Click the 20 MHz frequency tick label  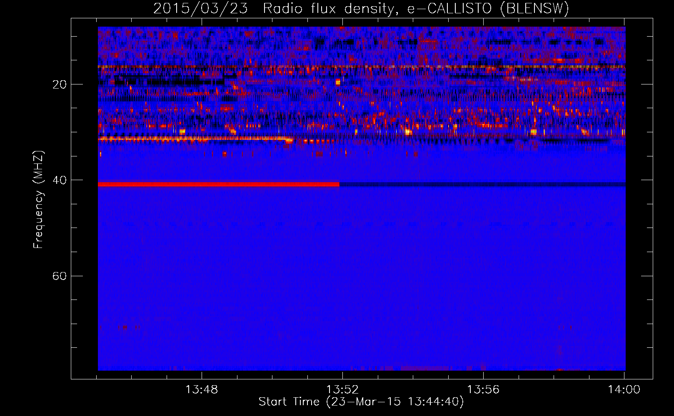[x=60, y=84]
